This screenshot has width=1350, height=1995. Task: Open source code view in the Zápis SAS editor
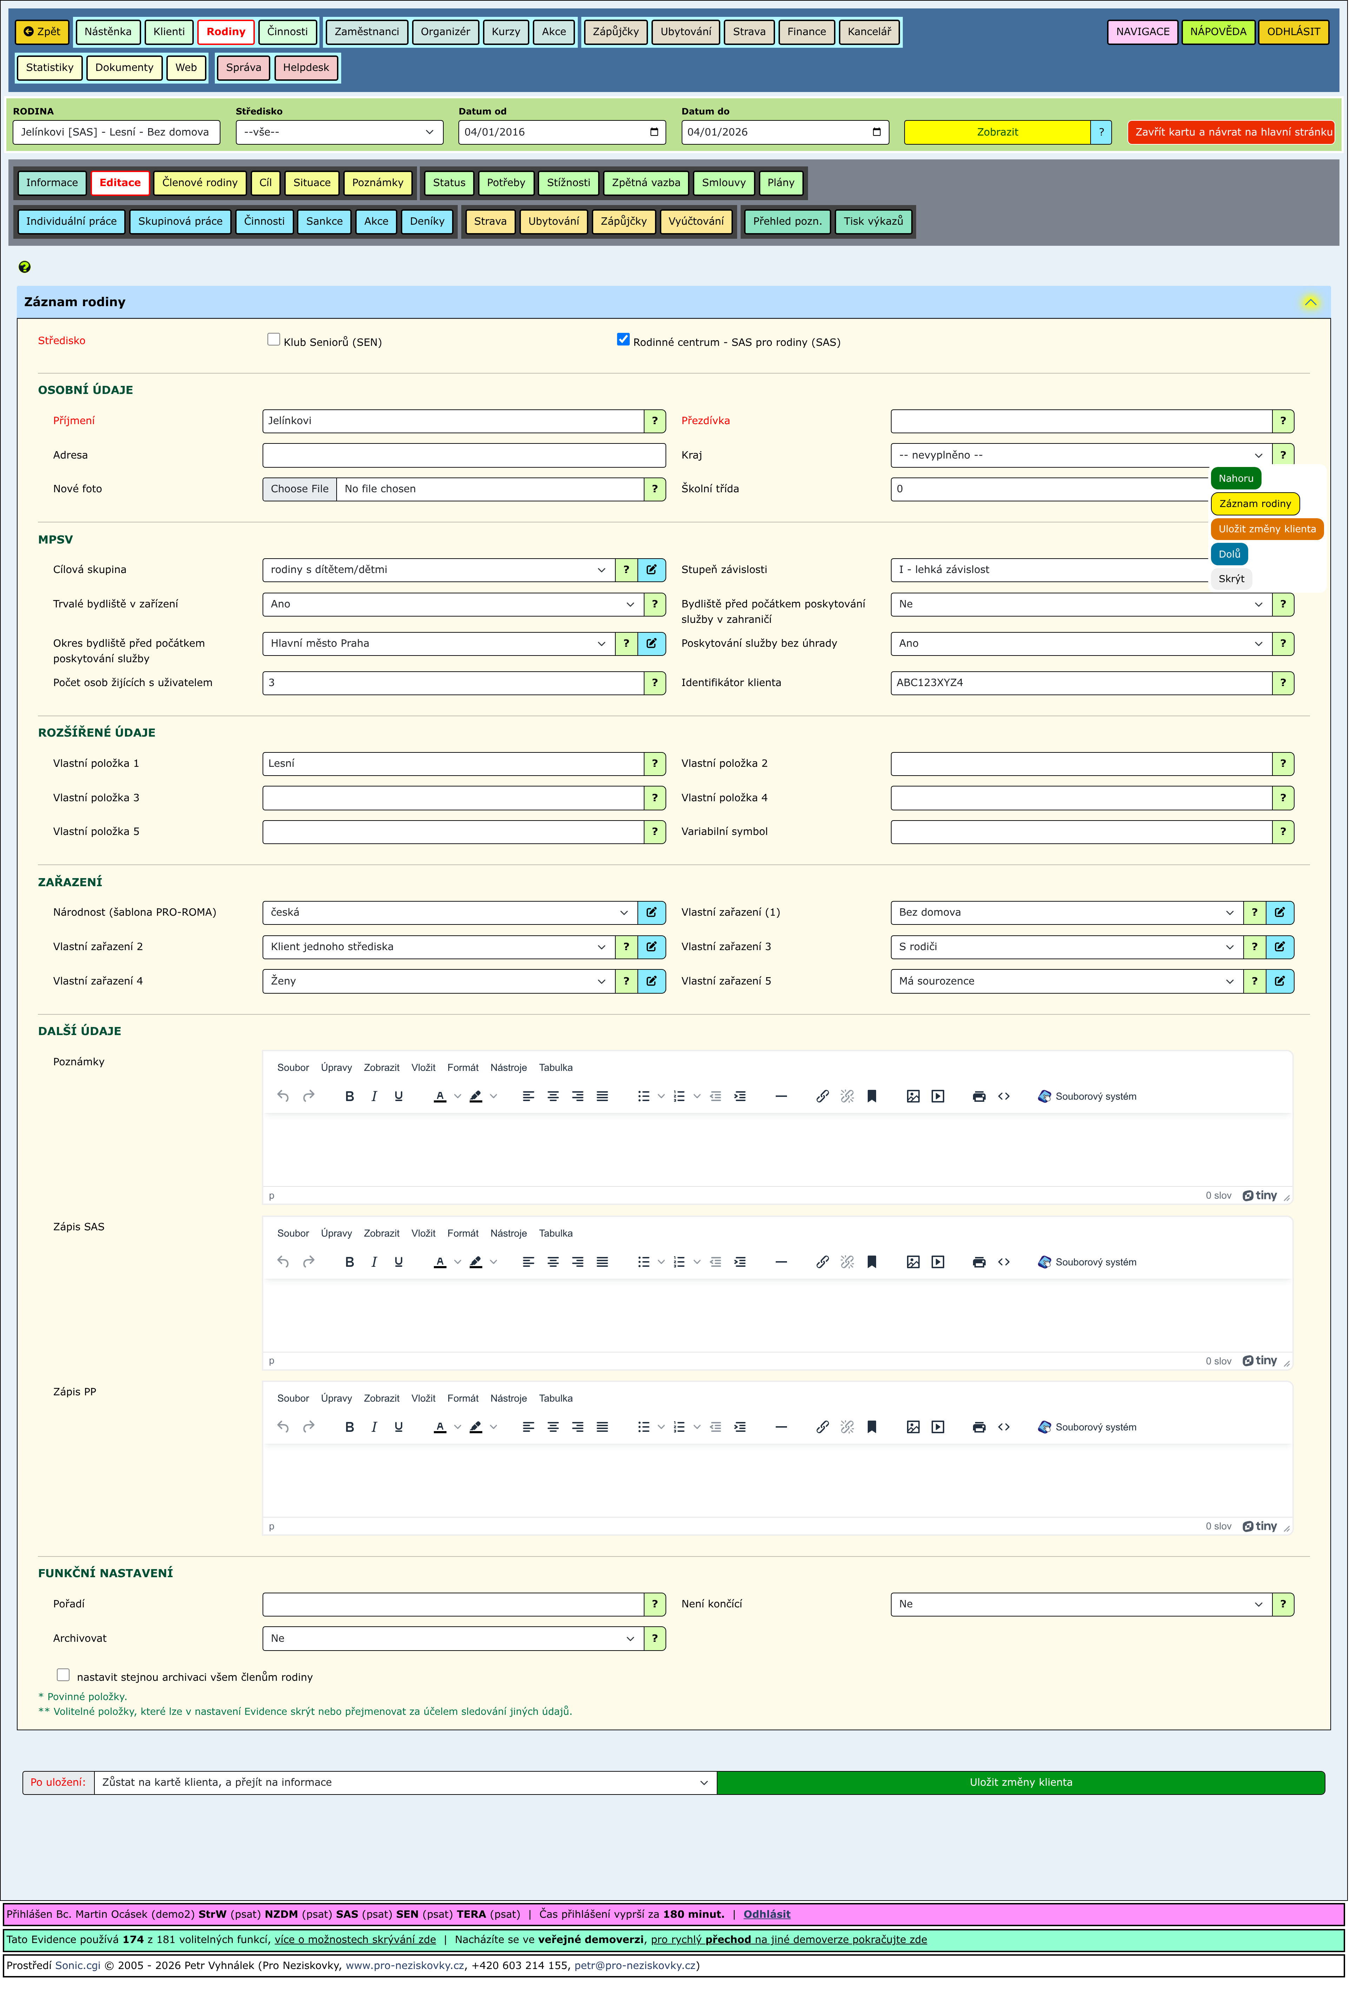pyautogui.click(x=1005, y=1263)
